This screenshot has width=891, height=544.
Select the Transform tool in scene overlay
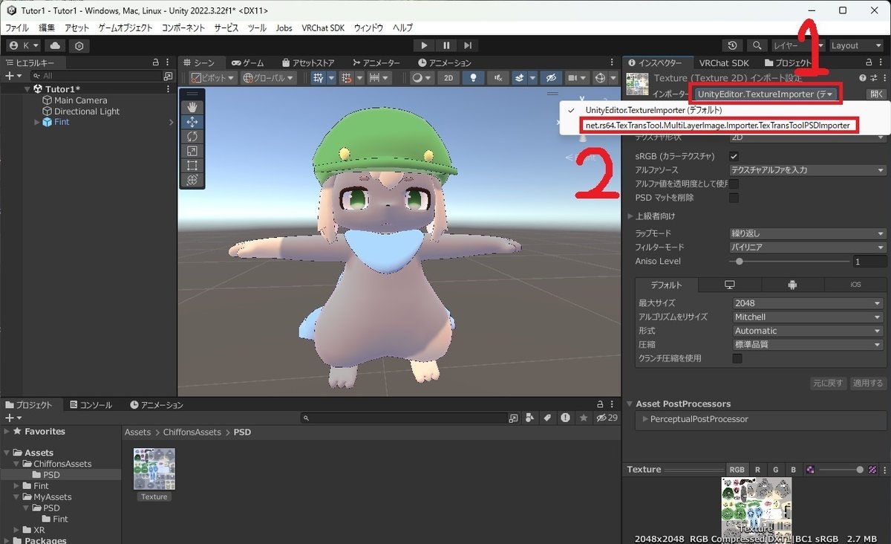point(192,180)
